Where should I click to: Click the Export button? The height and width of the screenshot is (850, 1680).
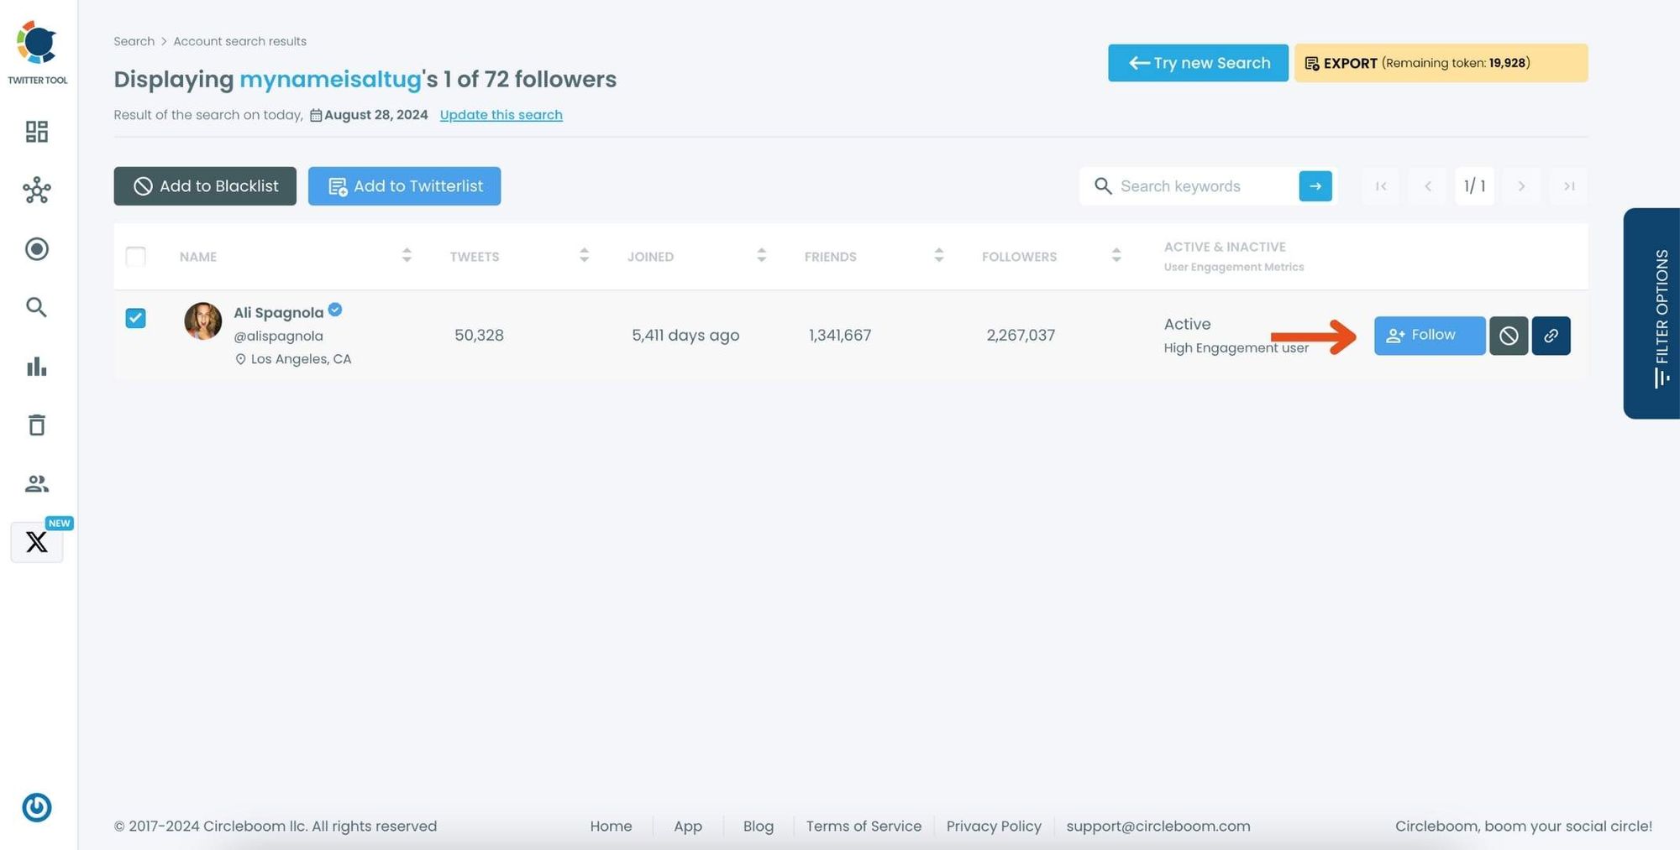1441,63
